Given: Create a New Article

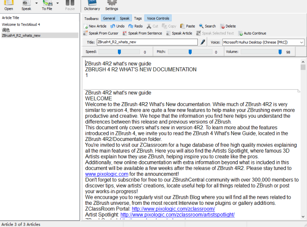Looking at the screenshot, I should (x=95, y=26).
